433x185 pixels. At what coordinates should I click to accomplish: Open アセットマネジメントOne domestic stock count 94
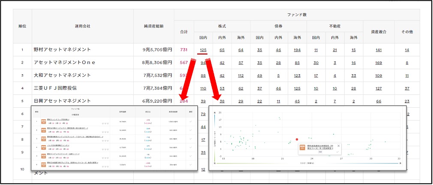pos(203,63)
